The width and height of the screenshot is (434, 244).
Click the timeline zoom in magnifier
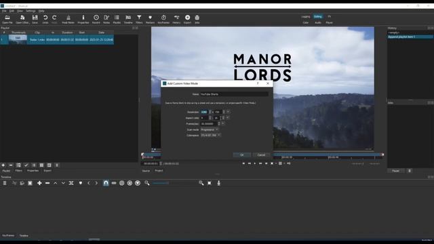(201, 183)
